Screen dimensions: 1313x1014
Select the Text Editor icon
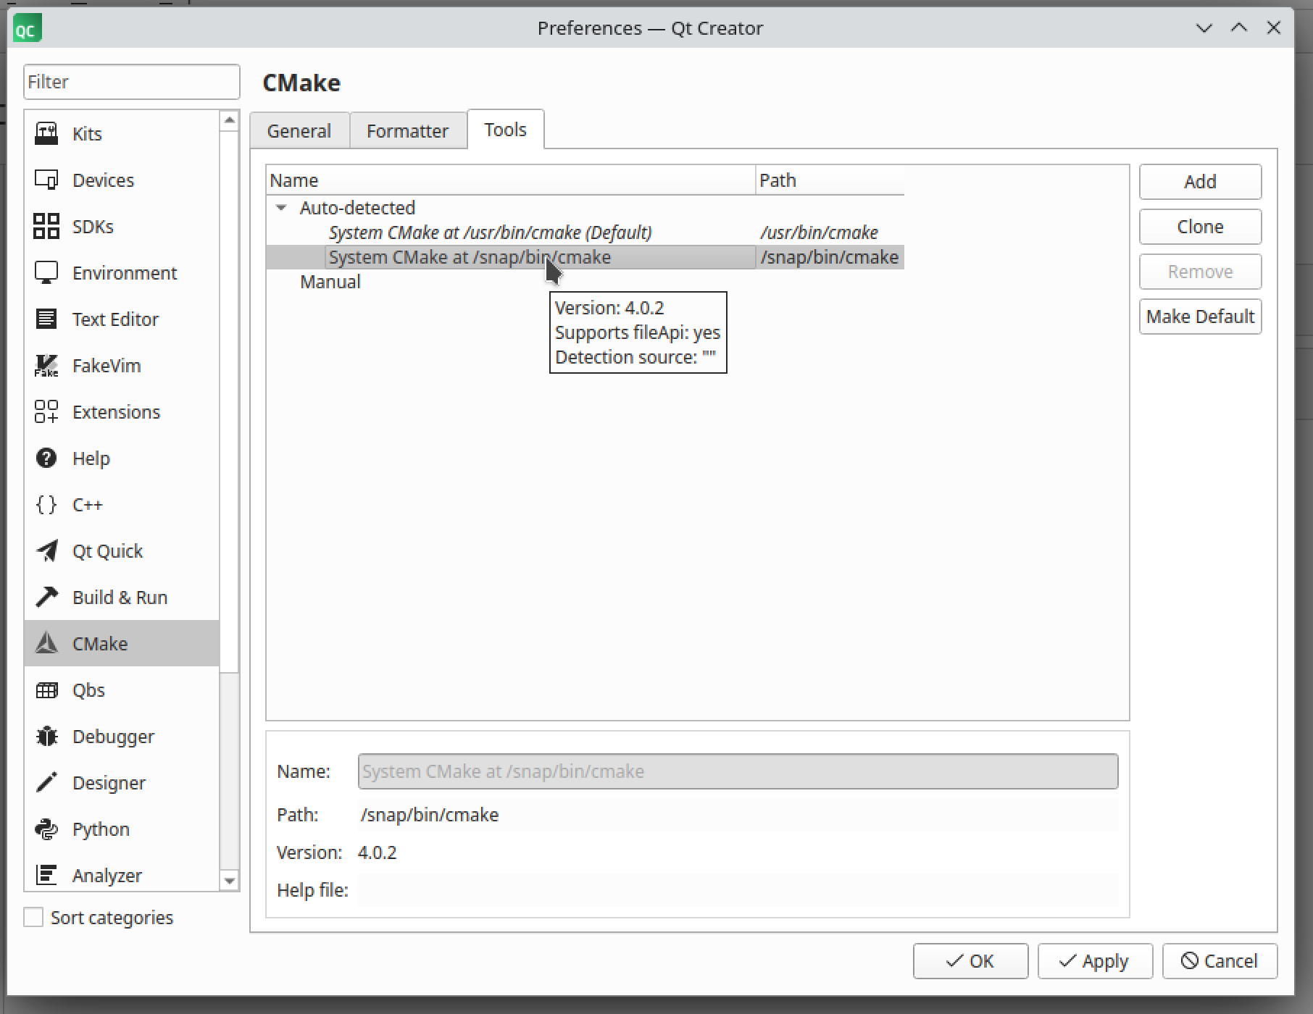click(46, 319)
